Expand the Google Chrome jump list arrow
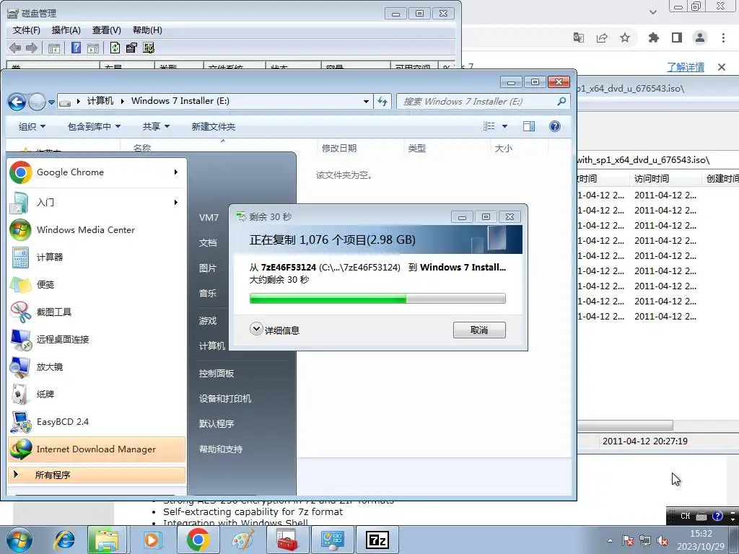Viewport: 739px width, 554px height. tap(176, 172)
